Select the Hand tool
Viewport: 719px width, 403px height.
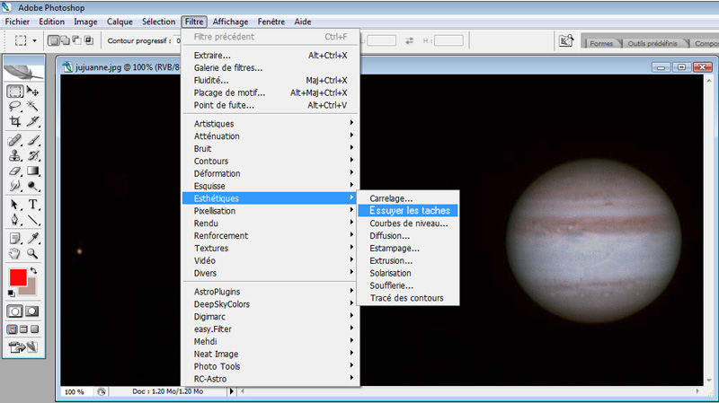[x=15, y=253]
